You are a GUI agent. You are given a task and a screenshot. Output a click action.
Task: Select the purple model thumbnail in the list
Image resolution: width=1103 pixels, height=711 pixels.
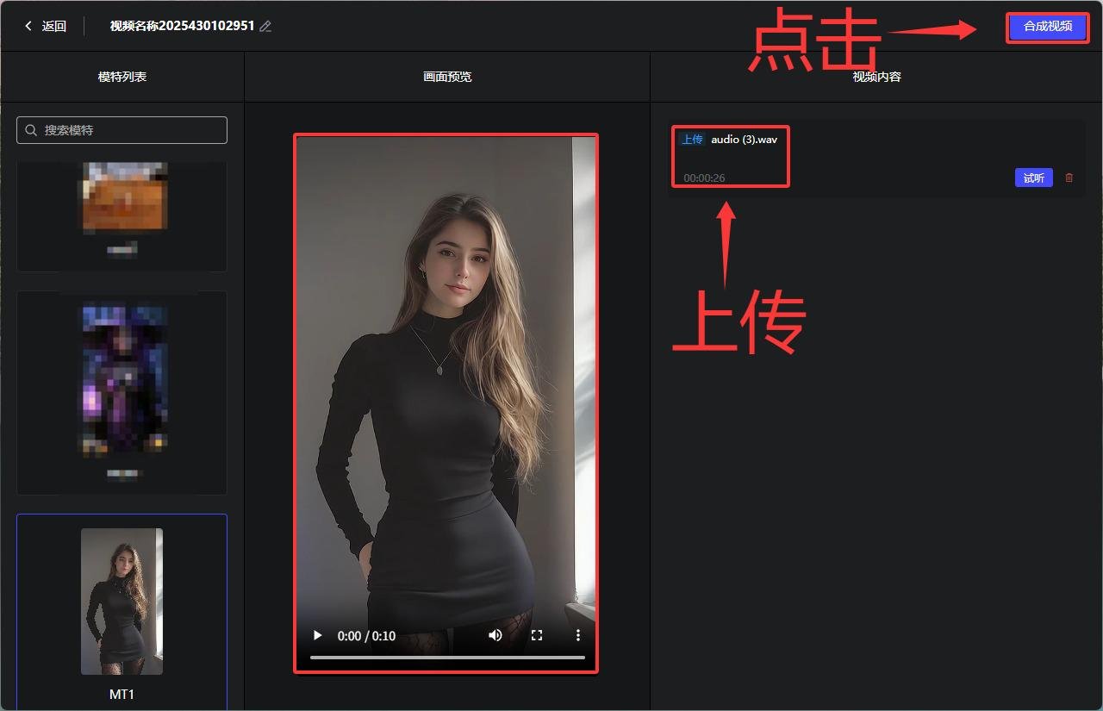point(122,379)
